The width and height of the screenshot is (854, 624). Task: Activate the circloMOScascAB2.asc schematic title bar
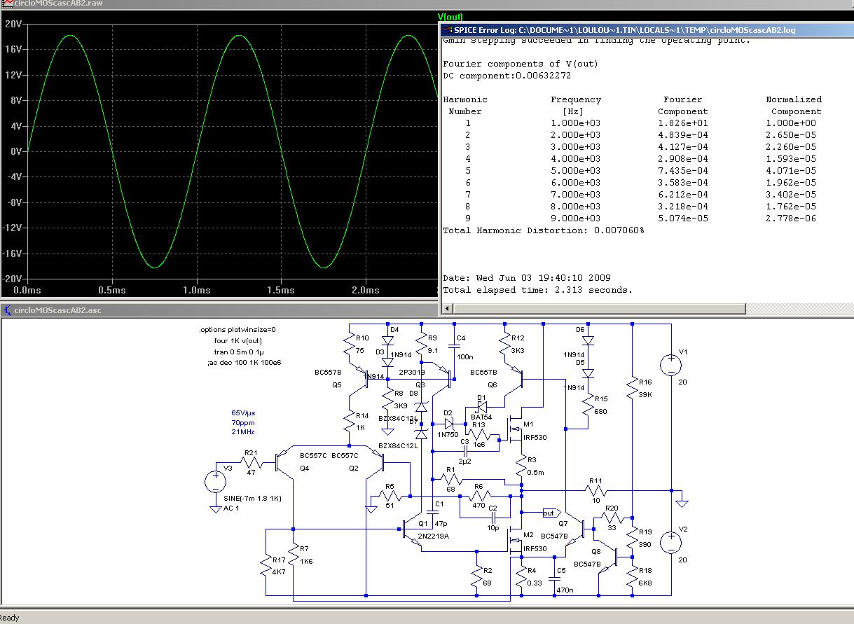tap(210, 310)
